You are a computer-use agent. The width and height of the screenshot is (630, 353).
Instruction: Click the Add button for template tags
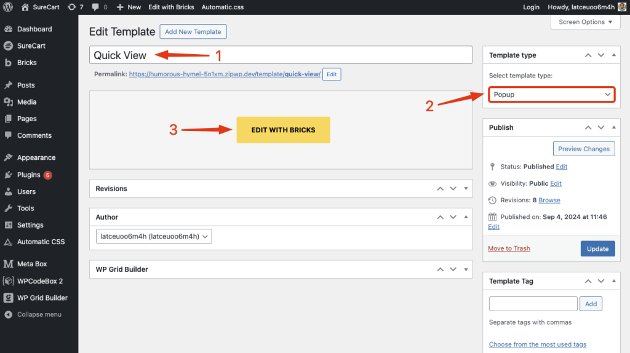click(x=591, y=304)
